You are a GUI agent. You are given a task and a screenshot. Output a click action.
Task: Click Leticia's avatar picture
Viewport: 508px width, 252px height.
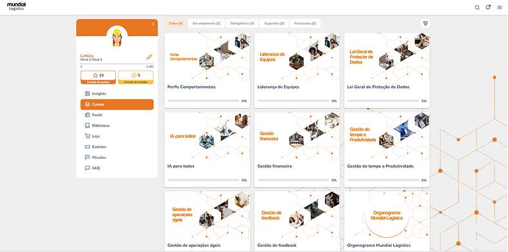(x=117, y=37)
